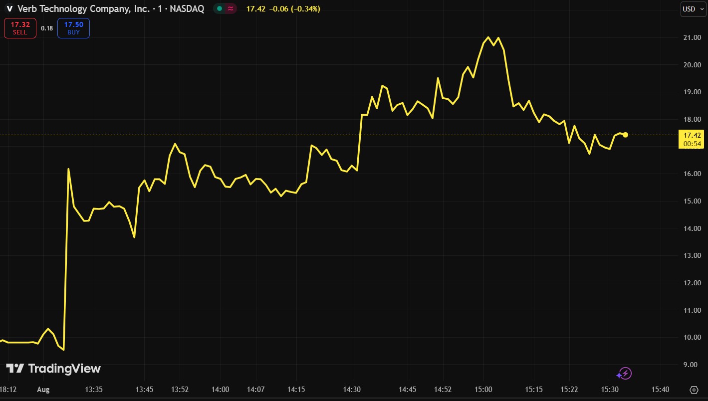708x401 pixels.
Task: Click the 13:35 time axis label
Action: pos(94,390)
